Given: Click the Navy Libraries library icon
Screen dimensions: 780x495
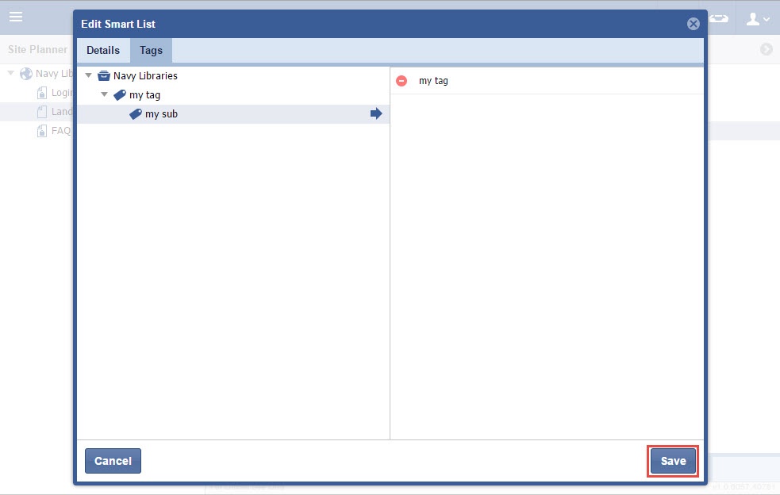Looking at the screenshot, I should (103, 76).
